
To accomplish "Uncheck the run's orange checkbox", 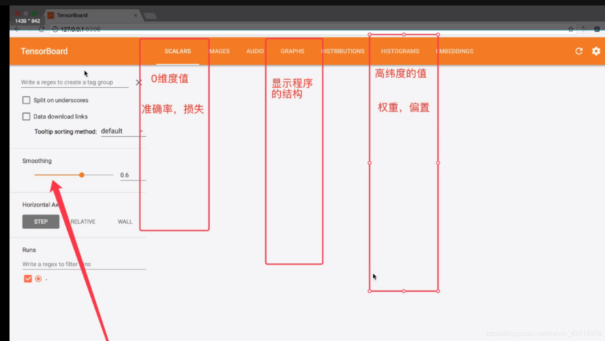I will [x=28, y=279].
